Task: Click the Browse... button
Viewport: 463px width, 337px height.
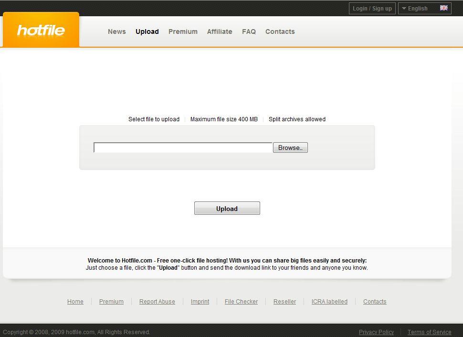Action: [x=290, y=147]
